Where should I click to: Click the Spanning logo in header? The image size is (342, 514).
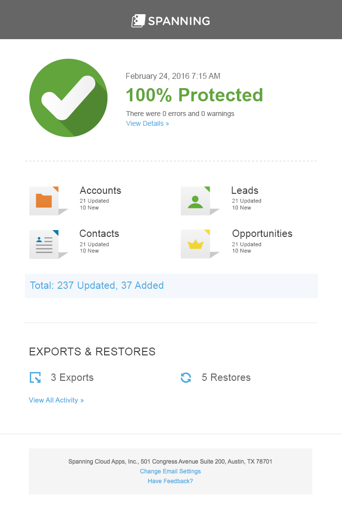click(171, 21)
